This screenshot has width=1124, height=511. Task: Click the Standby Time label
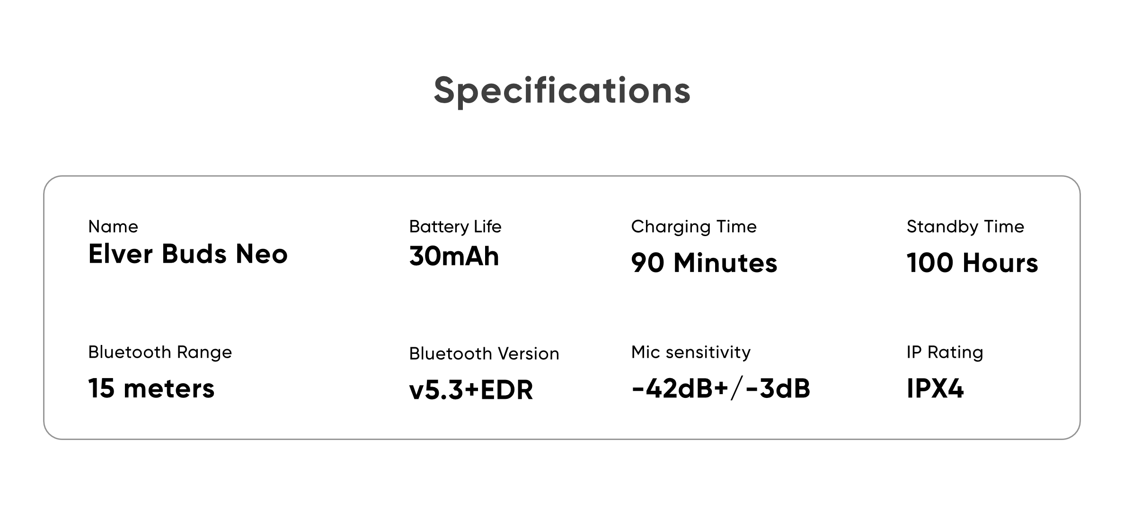click(x=965, y=227)
